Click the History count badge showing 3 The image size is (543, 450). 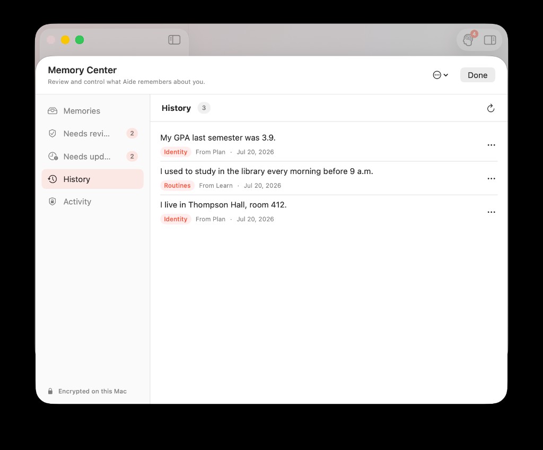click(x=204, y=108)
